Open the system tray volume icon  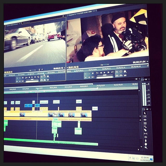[137, 158]
